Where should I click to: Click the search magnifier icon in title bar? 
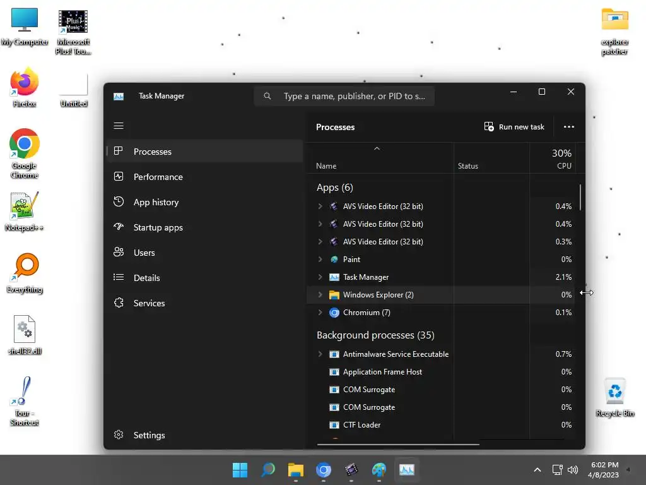267,96
